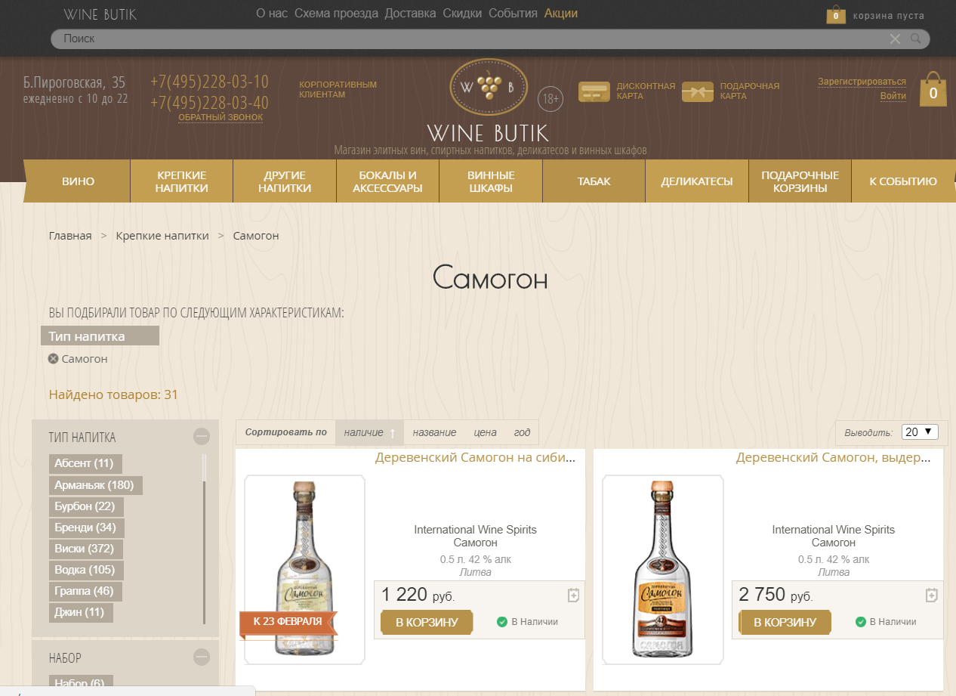This screenshot has height=696, width=956.
Task: Filter by Водка (105)
Action: (85, 570)
